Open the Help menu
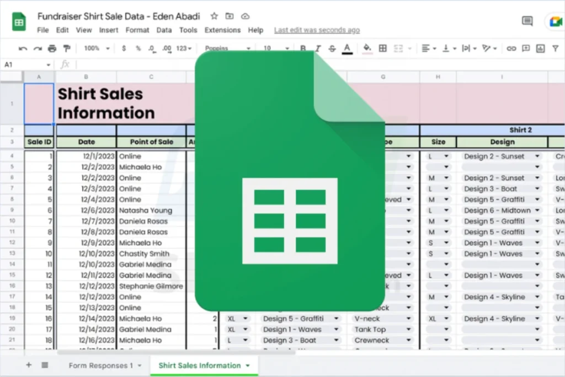This screenshot has width=565, height=377. click(x=255, y=30)
